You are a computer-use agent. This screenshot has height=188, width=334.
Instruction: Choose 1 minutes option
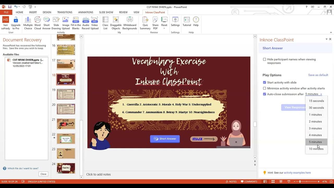coord(316,115)
